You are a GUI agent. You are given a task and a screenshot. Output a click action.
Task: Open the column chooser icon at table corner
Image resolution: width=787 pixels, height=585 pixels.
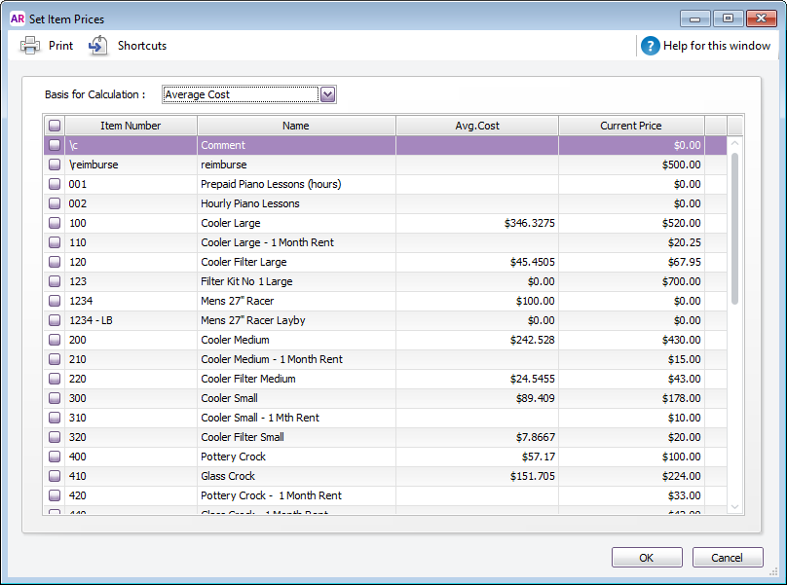(735, 126)
